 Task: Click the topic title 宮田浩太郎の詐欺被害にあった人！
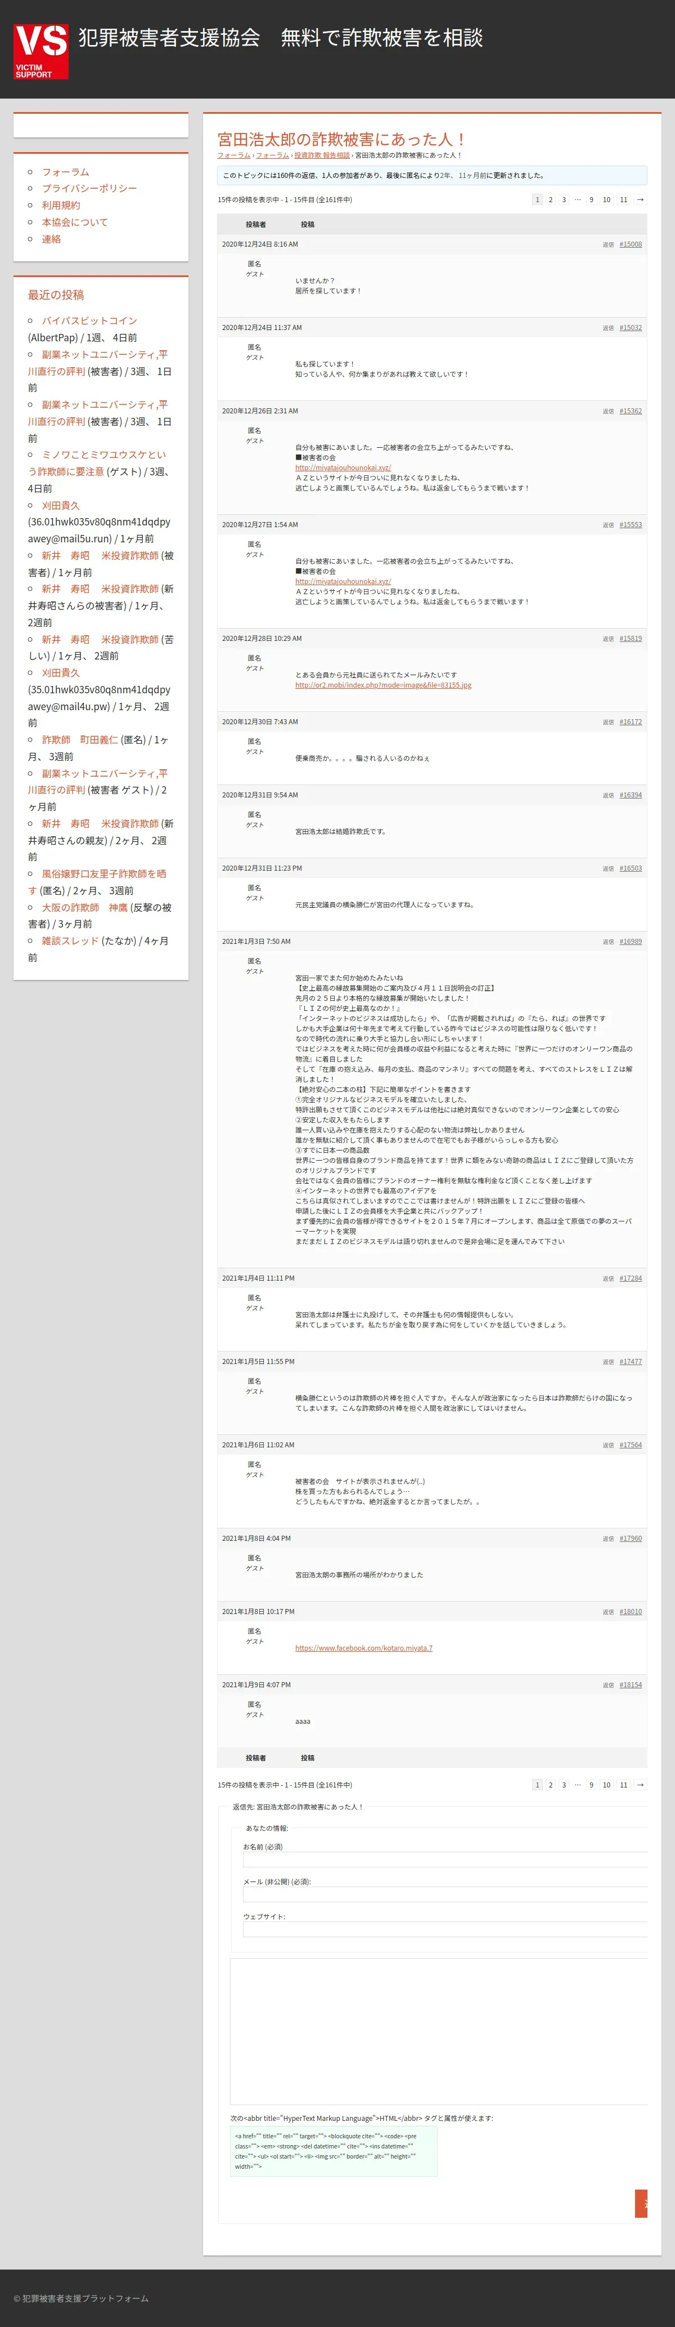click(x=342, y=139)
